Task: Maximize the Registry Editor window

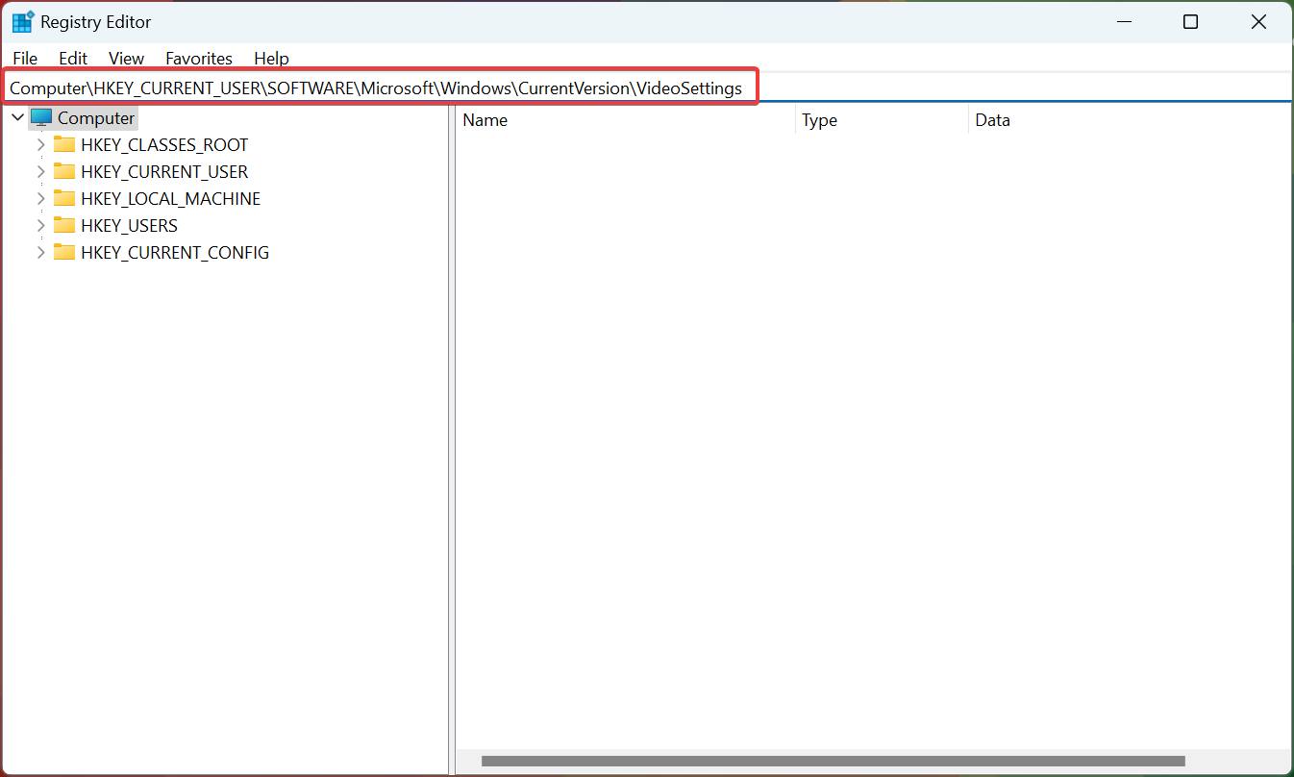Action: 1190,22
